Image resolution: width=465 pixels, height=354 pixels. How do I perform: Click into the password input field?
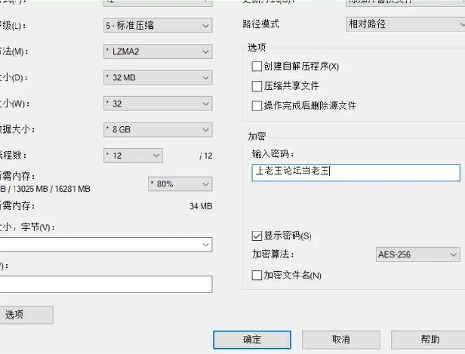tap(356, 172)
